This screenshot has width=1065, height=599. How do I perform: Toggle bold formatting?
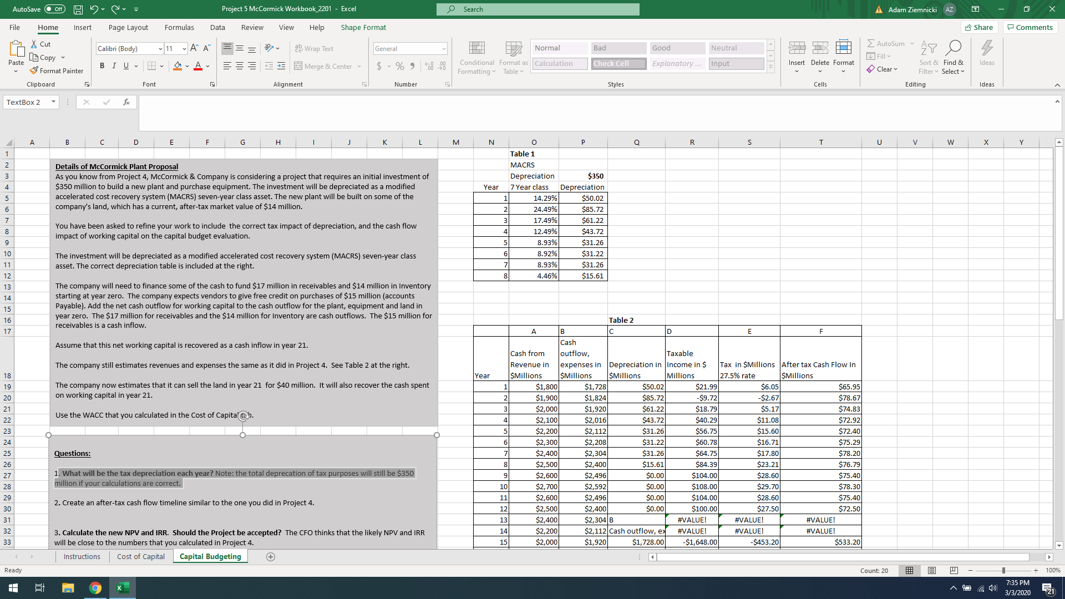point(102,65)
